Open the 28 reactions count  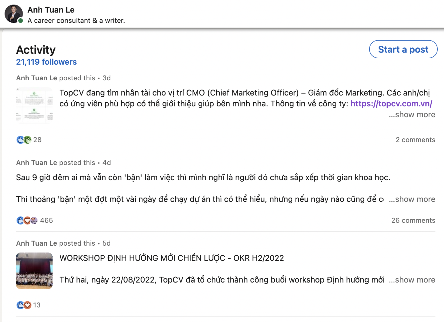coord(37,140)
